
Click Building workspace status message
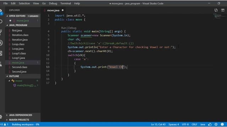tap(26, 125)
